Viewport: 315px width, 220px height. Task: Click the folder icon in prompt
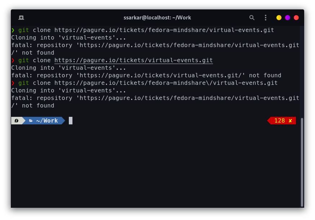pyautogui.click(x=31, y=121)
